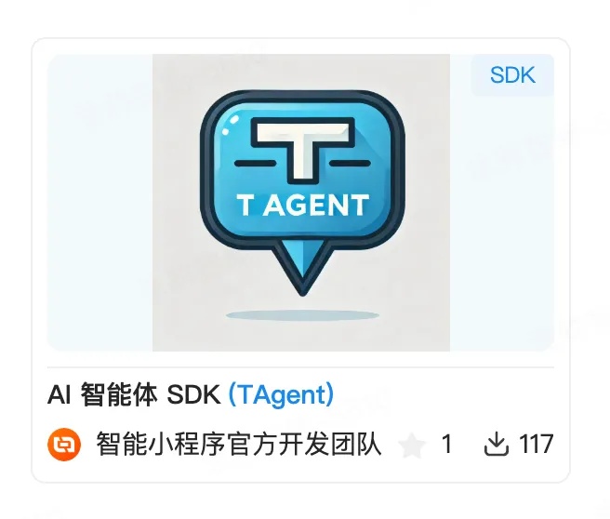This screenshot has height=519, width=610.
Task: Click the T AGENT text inside bubble
Action: [302, 205]
